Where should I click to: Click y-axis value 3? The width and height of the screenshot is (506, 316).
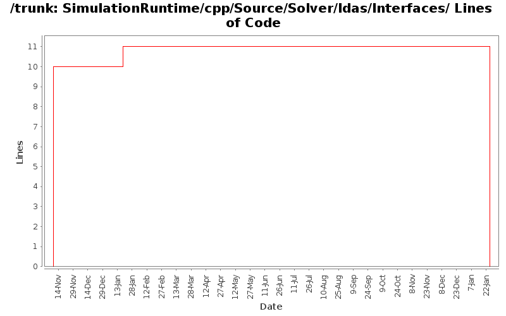pyautogui.click(x=35, y=207)
